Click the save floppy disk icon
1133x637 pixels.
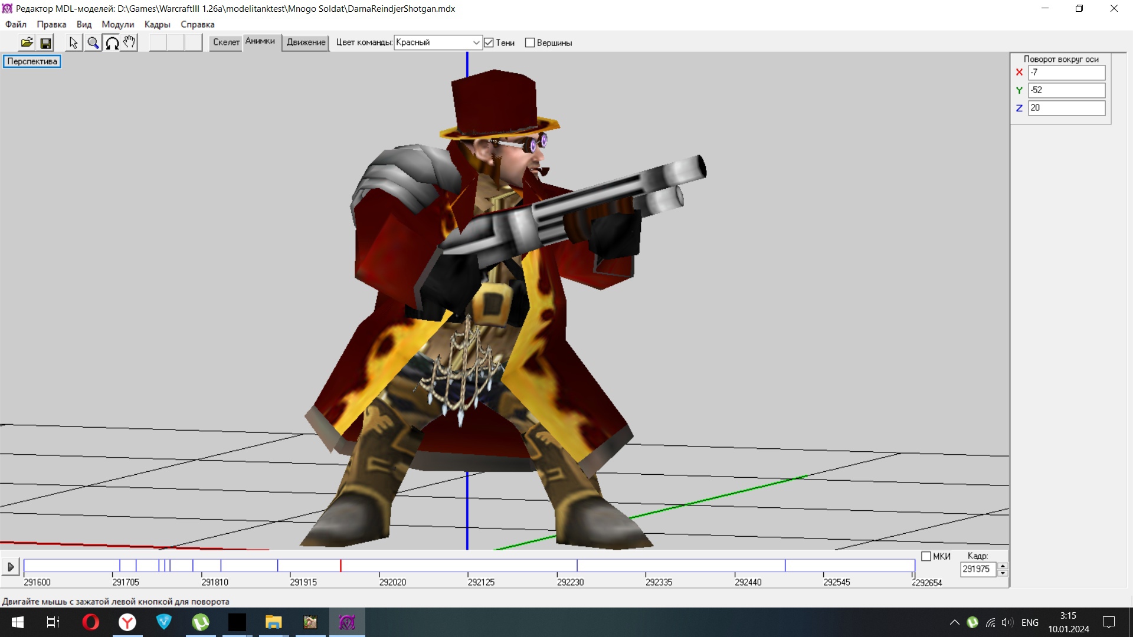pos(45,42)
